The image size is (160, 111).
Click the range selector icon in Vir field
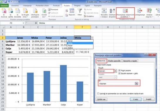coord(137,84)
